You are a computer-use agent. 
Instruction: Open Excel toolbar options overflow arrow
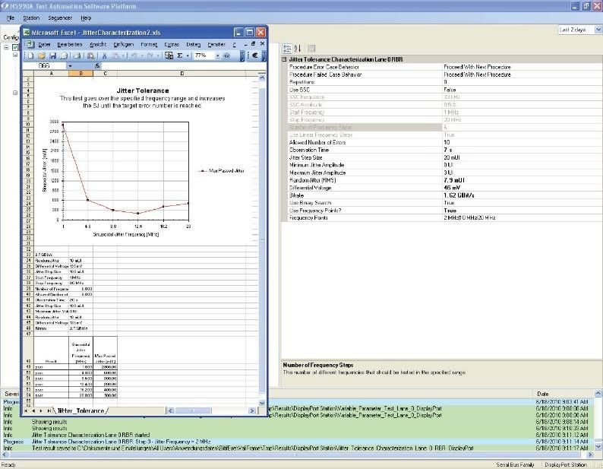pos(242,55)
